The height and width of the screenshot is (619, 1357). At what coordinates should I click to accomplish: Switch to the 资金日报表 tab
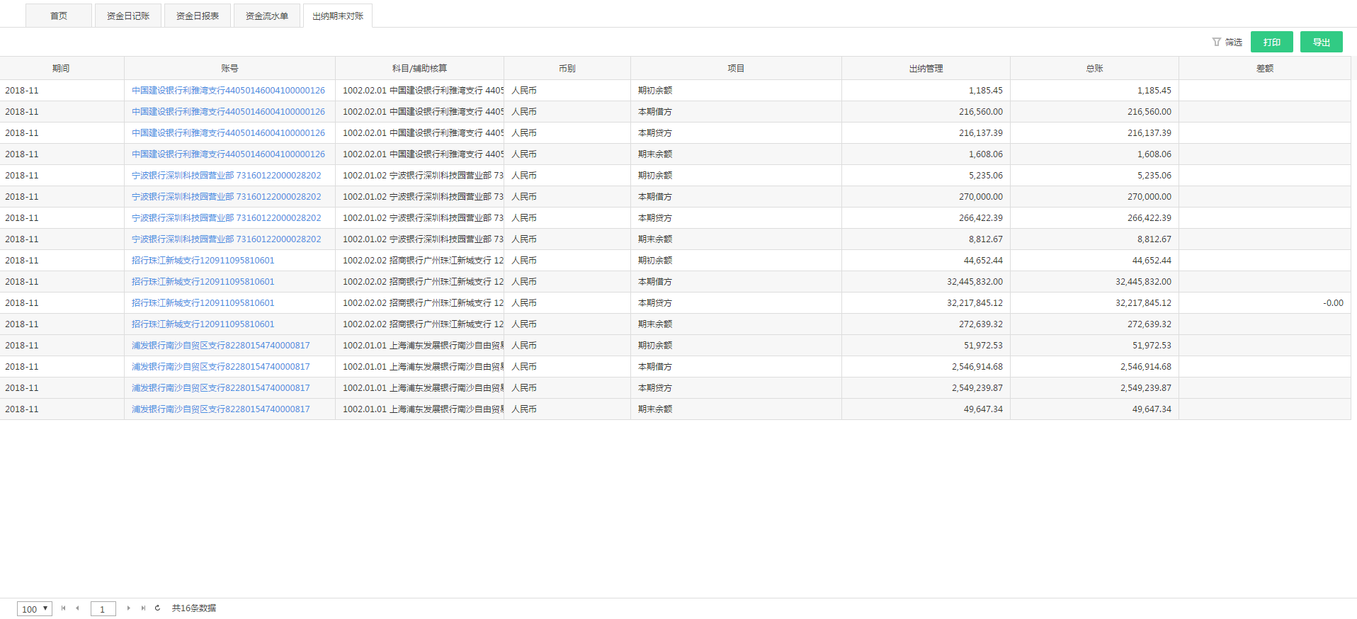tap(198, 16)
